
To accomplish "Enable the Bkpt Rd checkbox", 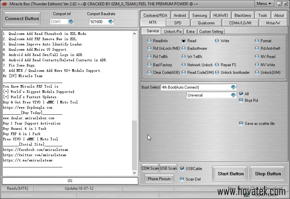I will [241, 100].
